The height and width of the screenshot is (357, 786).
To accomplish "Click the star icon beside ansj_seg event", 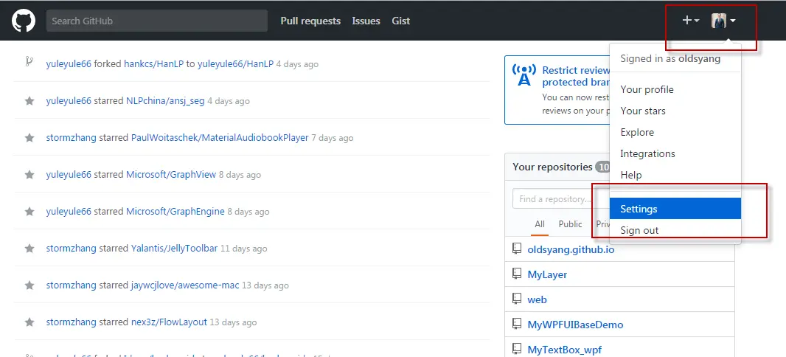I will [x=29, y=101].
